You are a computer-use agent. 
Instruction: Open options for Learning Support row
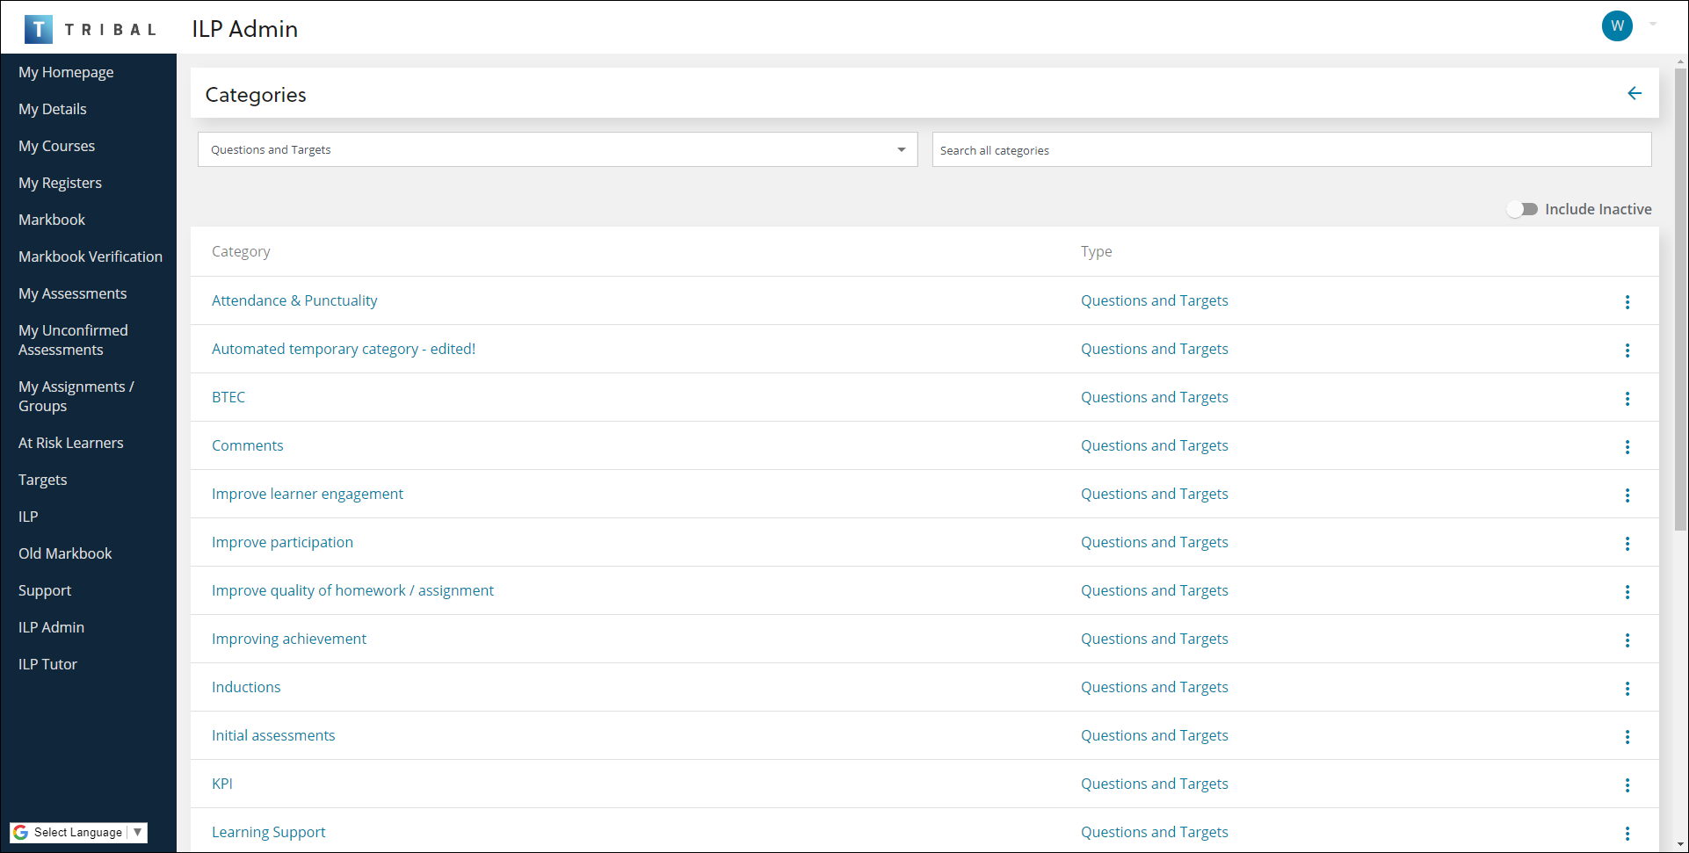coord(1627,834)
